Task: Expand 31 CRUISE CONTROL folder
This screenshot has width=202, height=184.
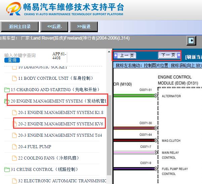Action: [x=44, y=169]
